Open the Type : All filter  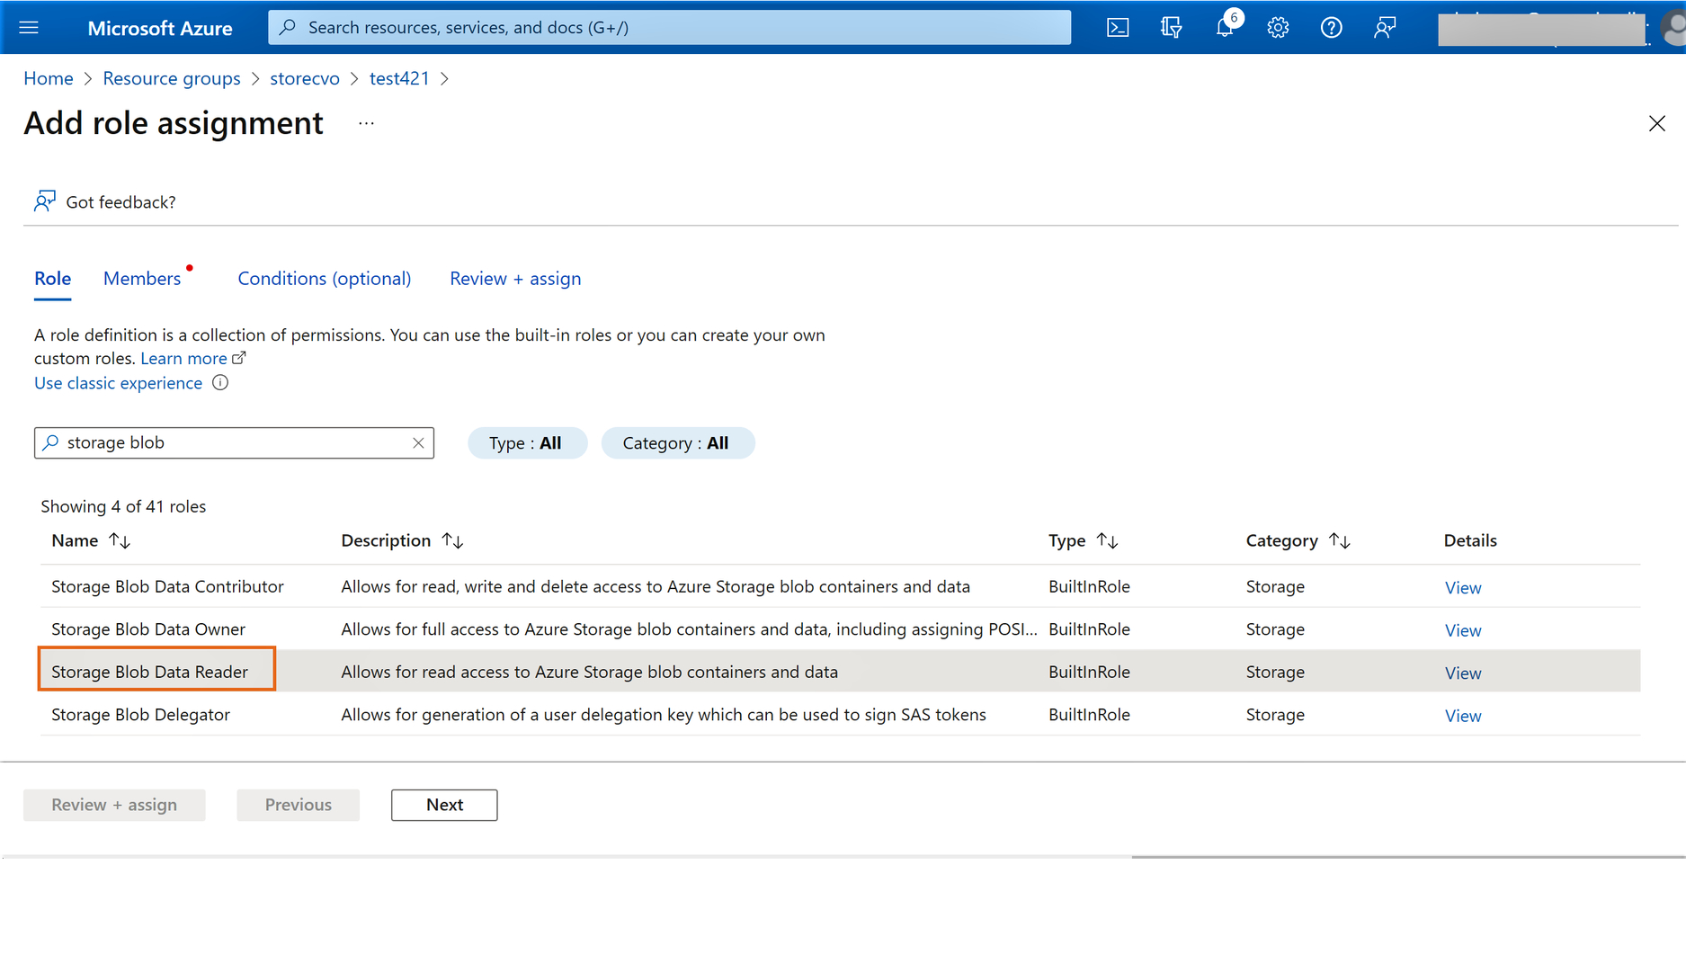click(526, 443)
